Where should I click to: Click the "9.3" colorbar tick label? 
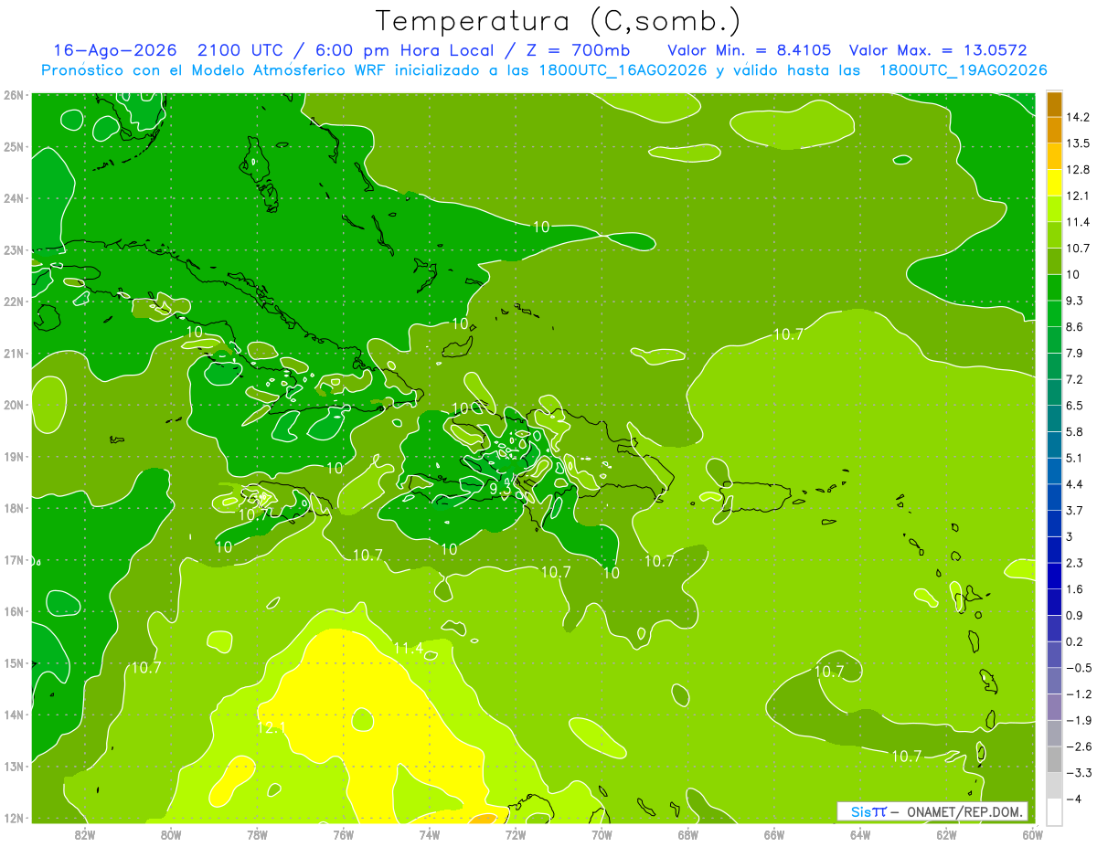[1075, 301]
